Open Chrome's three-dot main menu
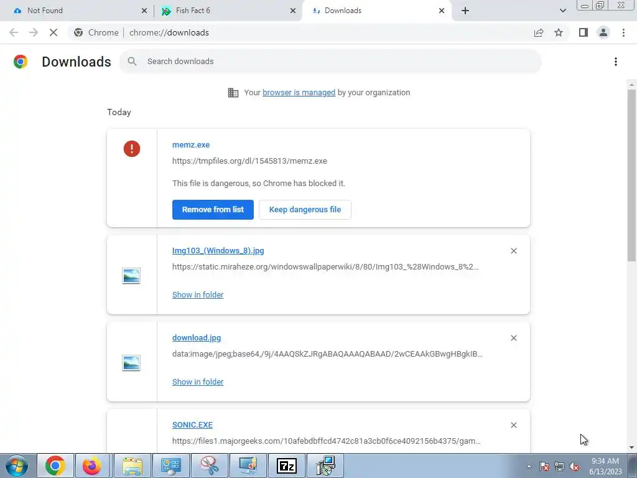This screenshot has height=478, width=637. (x=623, y=32)
